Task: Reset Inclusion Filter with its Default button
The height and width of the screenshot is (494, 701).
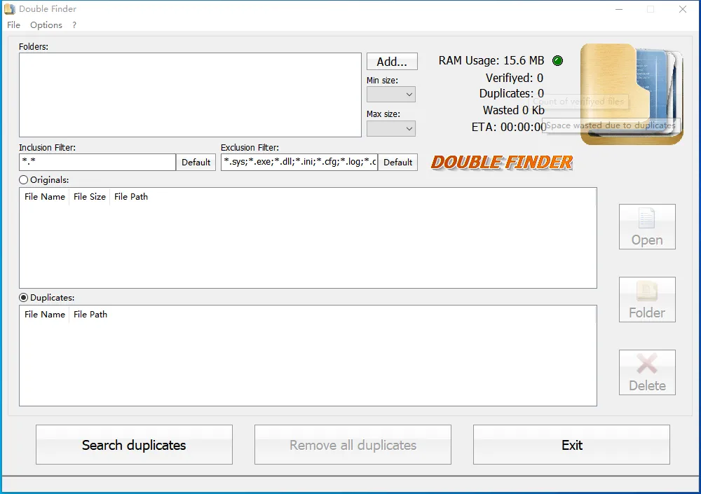Action: click(x=196, y=163)
